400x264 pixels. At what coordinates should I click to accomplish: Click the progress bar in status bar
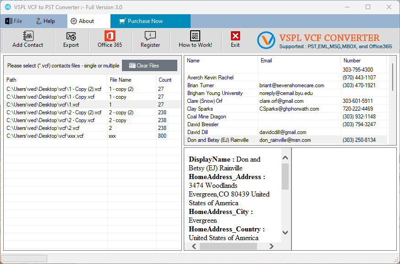coord(24,258)
